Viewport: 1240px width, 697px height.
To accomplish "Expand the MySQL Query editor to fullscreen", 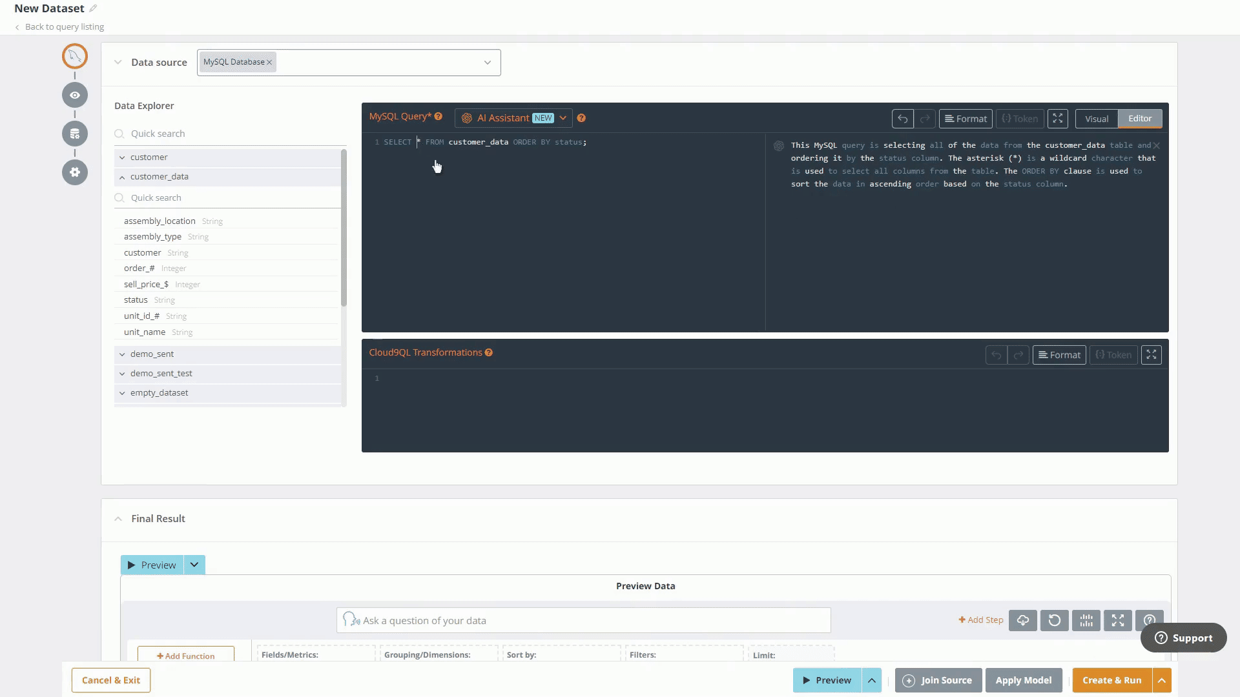I will pos(1057,119).
